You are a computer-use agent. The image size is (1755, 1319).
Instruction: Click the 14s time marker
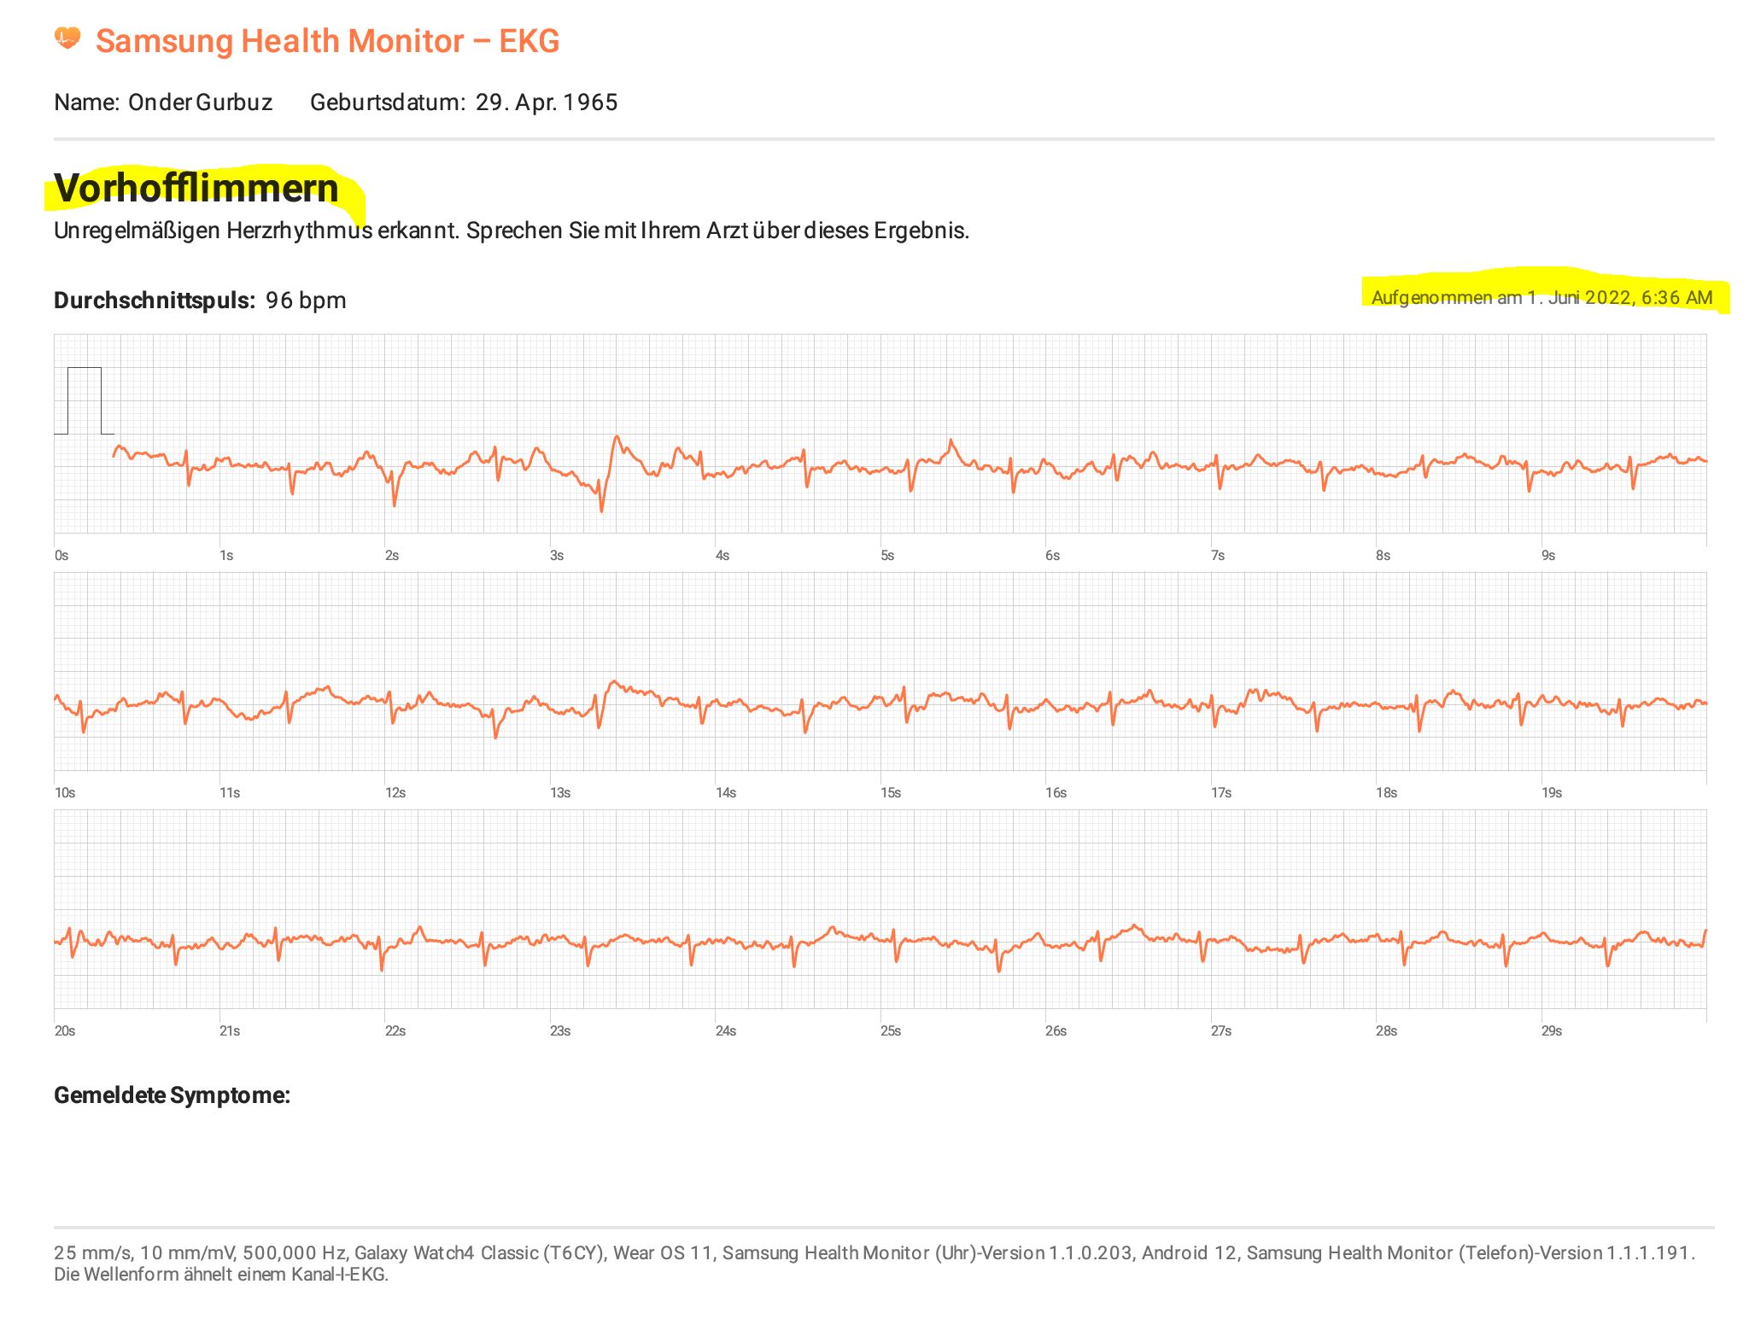tap(726, 793)
